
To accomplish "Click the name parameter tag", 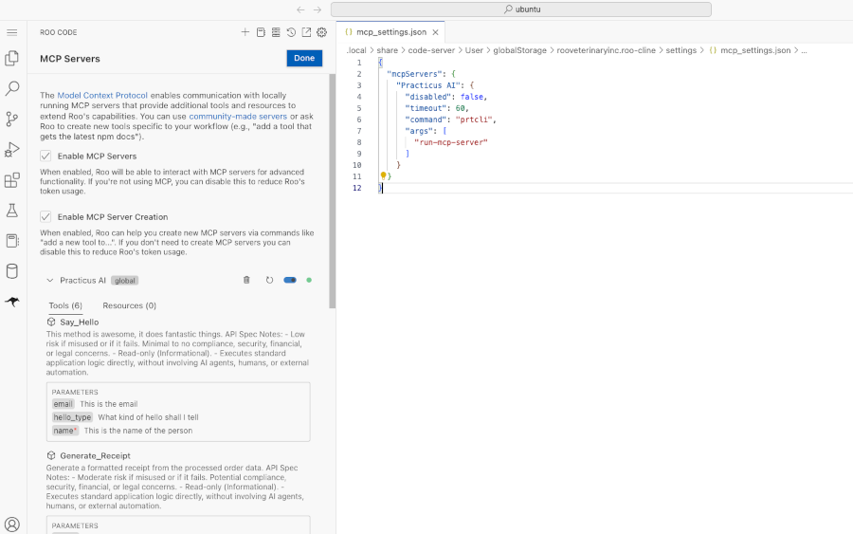I will click(65, 431).
